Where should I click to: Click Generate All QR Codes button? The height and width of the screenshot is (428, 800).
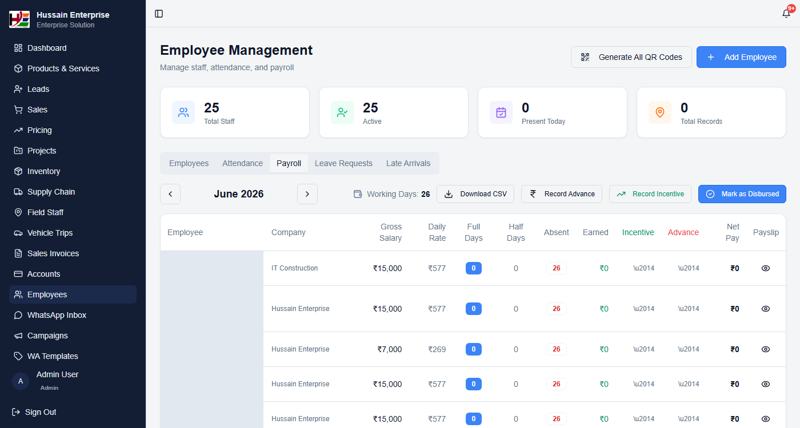click(631, 57)
